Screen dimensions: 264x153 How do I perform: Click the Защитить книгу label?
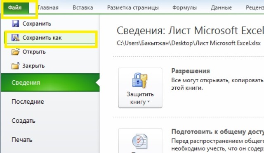pyautogui.click(x=140, y=98)
